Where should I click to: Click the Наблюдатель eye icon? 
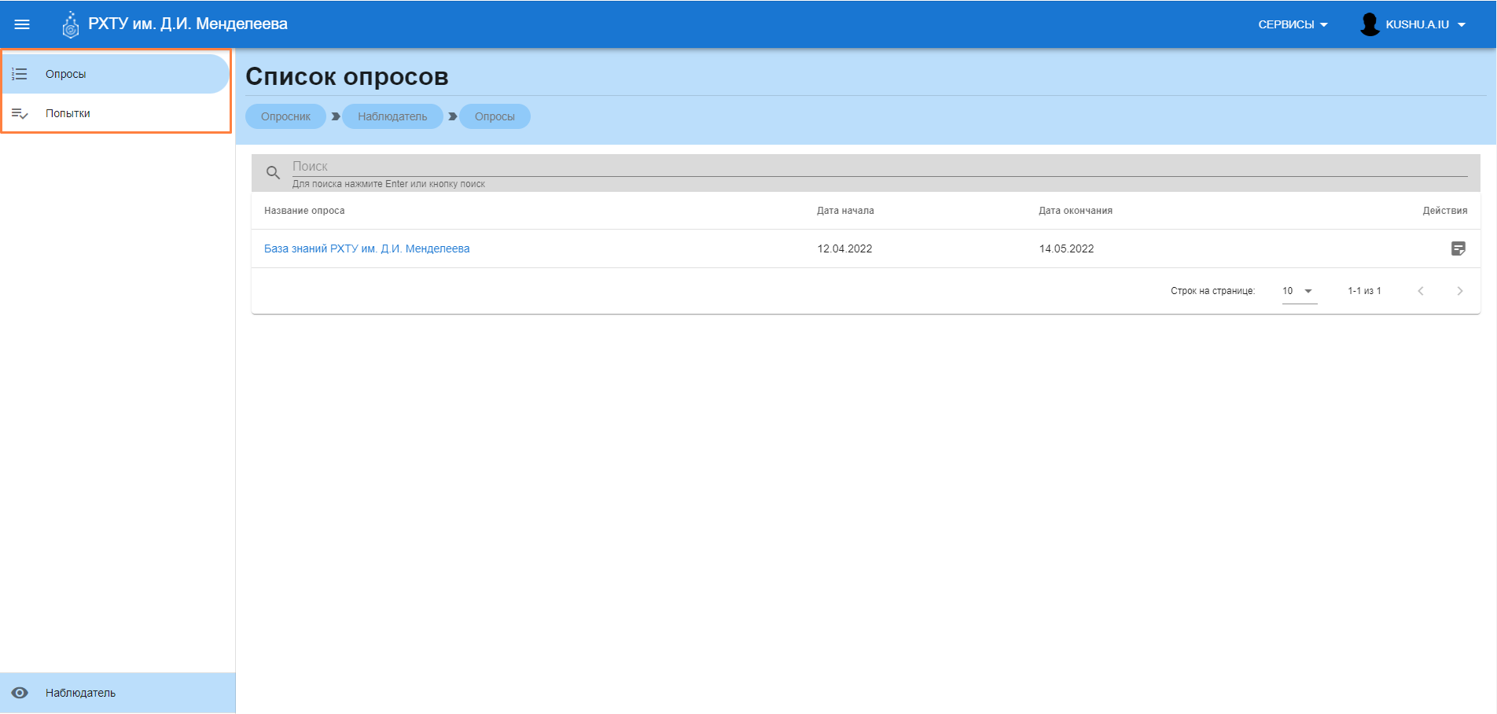[x=20, y=693]
